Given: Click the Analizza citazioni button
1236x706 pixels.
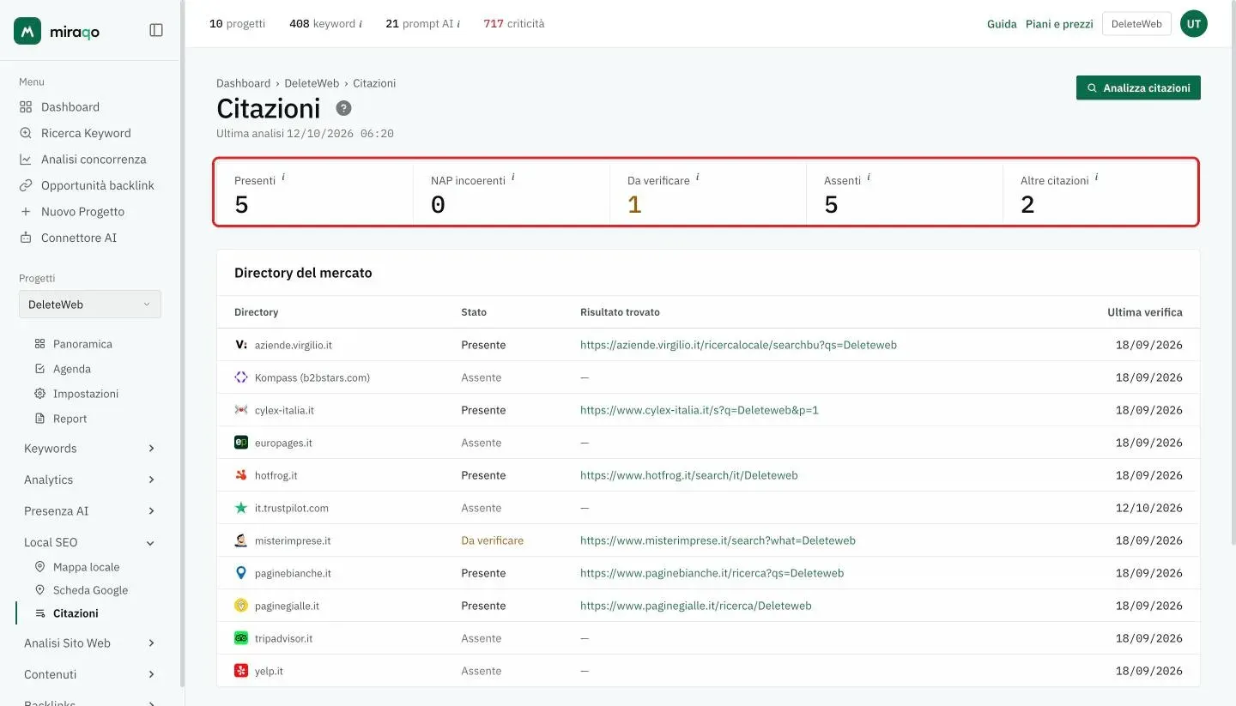Looking at the screenshot, I should coord(1138,87).
